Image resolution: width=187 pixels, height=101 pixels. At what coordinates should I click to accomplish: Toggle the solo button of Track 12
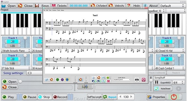point(166,63)
